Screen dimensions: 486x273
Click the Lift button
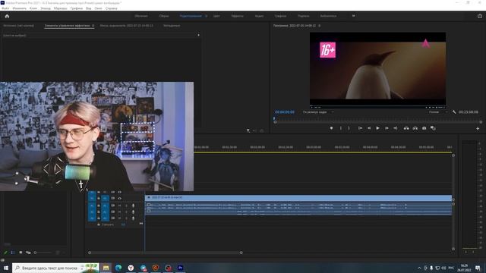(406, 128)
